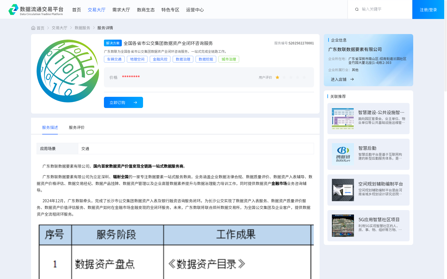
Task: Click service title 全国各省市公交集团数据资产全闭环咨询服务
Action: [x=168, y=43]
